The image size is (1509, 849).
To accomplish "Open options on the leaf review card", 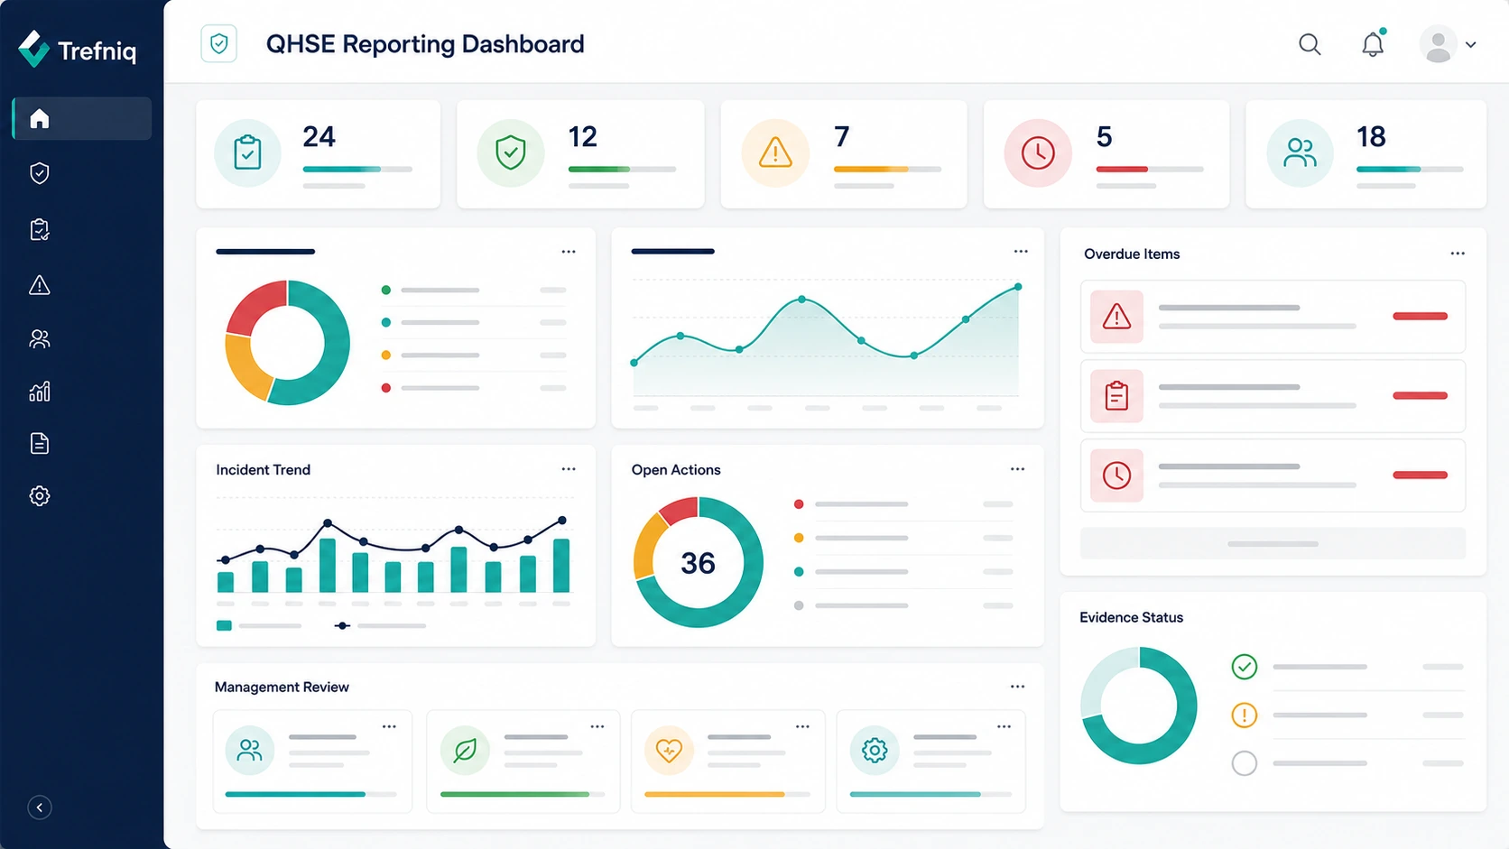I will click(597, 726).
